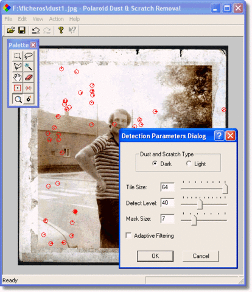
Task: Open the Action menu
Action: point(56,19)
